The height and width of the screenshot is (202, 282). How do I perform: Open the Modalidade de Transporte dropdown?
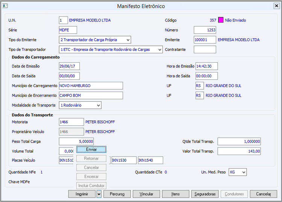click(x=98, y=106)
